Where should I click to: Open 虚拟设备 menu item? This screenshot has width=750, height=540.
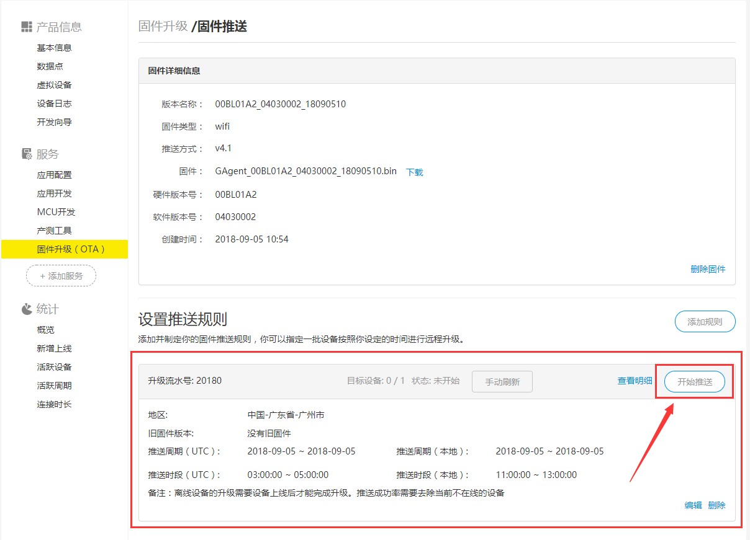(x=54, y=85)
